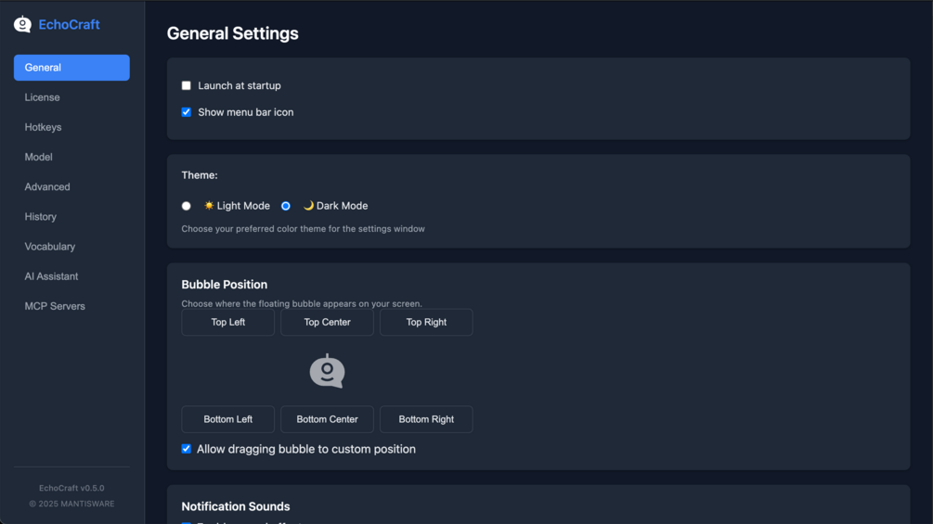Image resolution: width=933 pixels, height=524 pixels.
Task: Set bubble position to Top Left
Action: [x=228, y=322]
